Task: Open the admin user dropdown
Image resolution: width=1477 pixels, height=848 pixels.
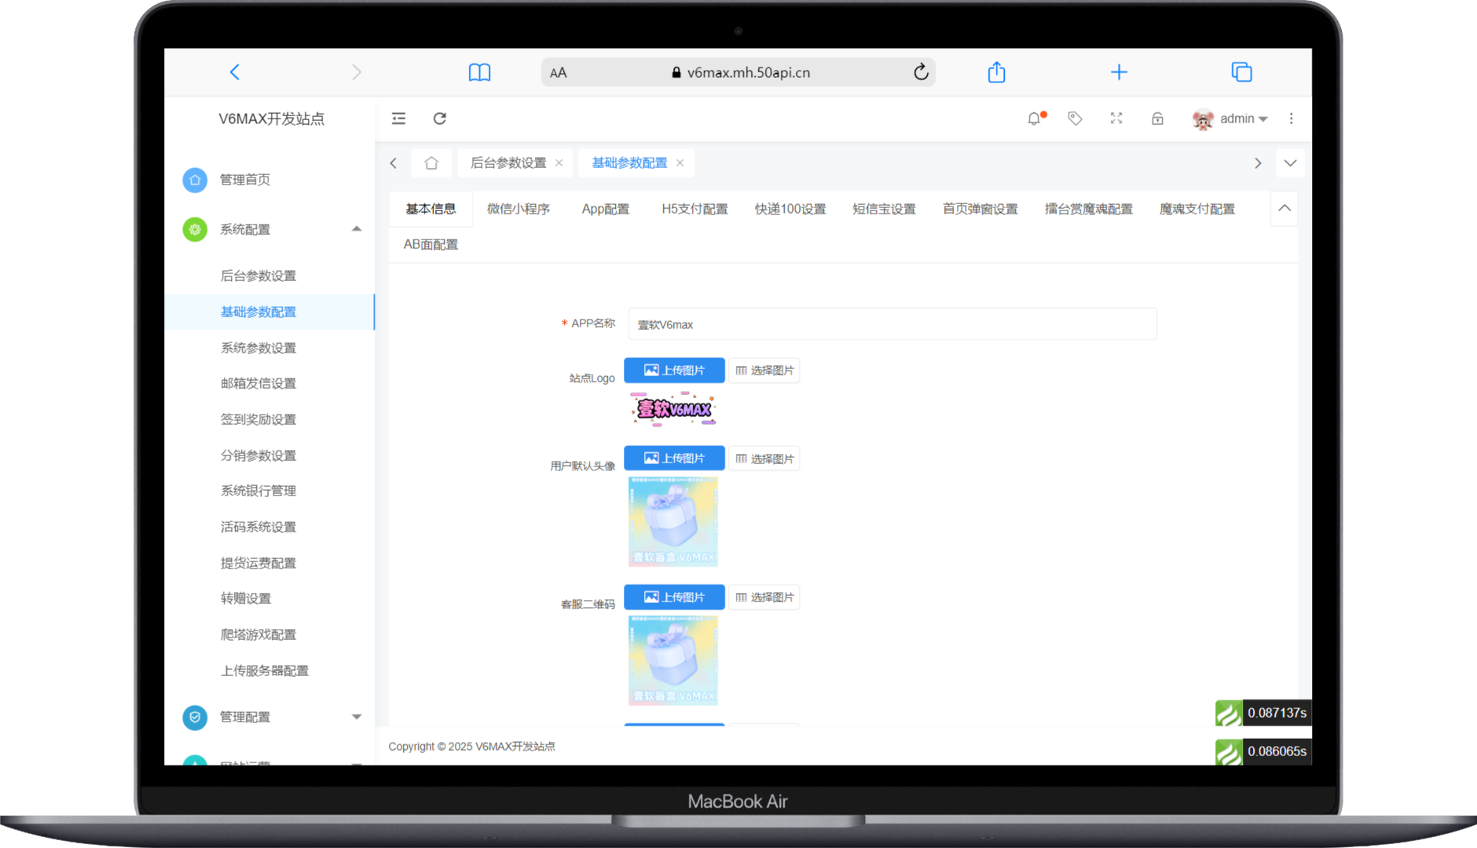Action: [x=1240, y=119]
